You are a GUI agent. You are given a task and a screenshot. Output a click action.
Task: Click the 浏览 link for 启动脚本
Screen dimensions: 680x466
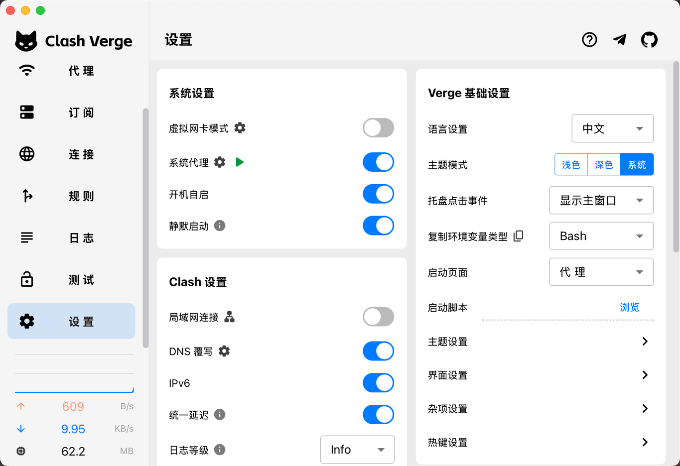click(629, 307)
